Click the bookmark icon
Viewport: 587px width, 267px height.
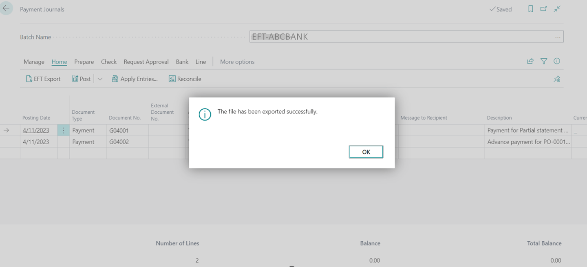pyautogui.click(x=530, y=9)
